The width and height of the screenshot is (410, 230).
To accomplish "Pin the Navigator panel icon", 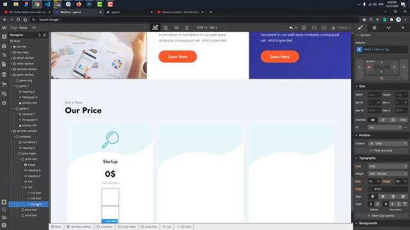I will coord(45,35).
